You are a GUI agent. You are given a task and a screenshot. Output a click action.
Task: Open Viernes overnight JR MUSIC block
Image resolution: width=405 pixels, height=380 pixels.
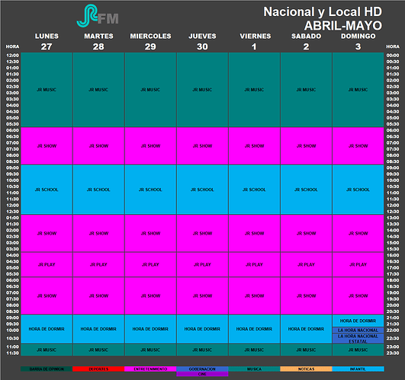(254, 90)
